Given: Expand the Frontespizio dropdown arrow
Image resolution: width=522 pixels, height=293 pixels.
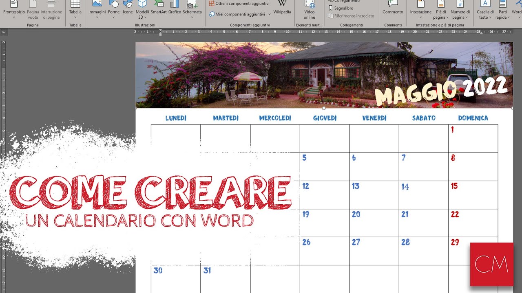Looking at the screenshot, I should click(13, 17).
